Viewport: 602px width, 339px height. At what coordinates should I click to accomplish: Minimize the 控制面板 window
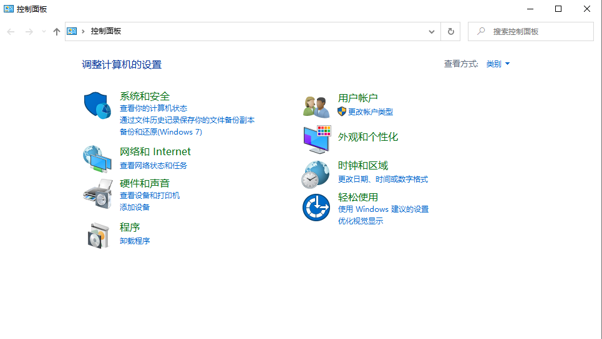pyautogui.click(x=530, y=9)
